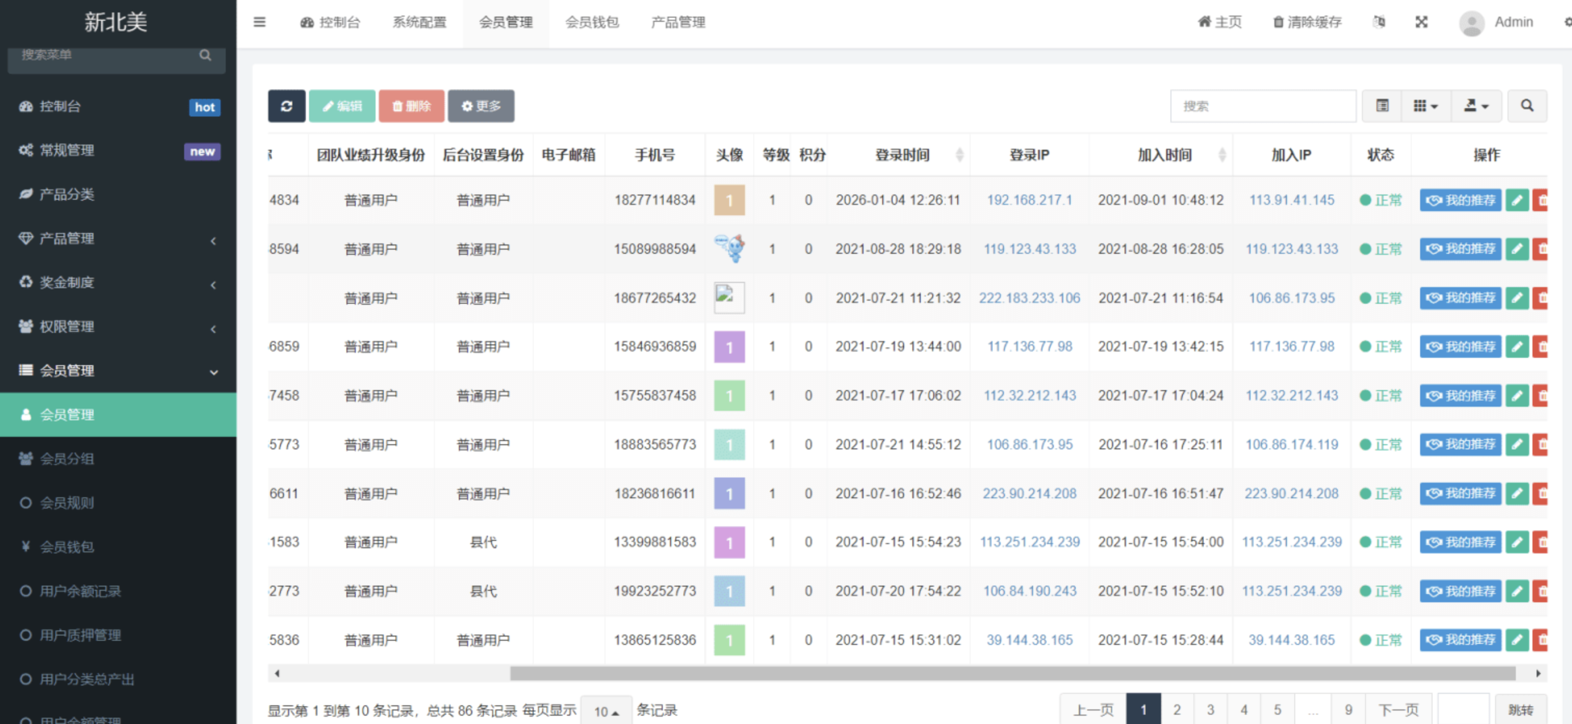Go to page 5 in pagination
Image resolution: width=1572 pixels, height=724 pixels.
1277,709
